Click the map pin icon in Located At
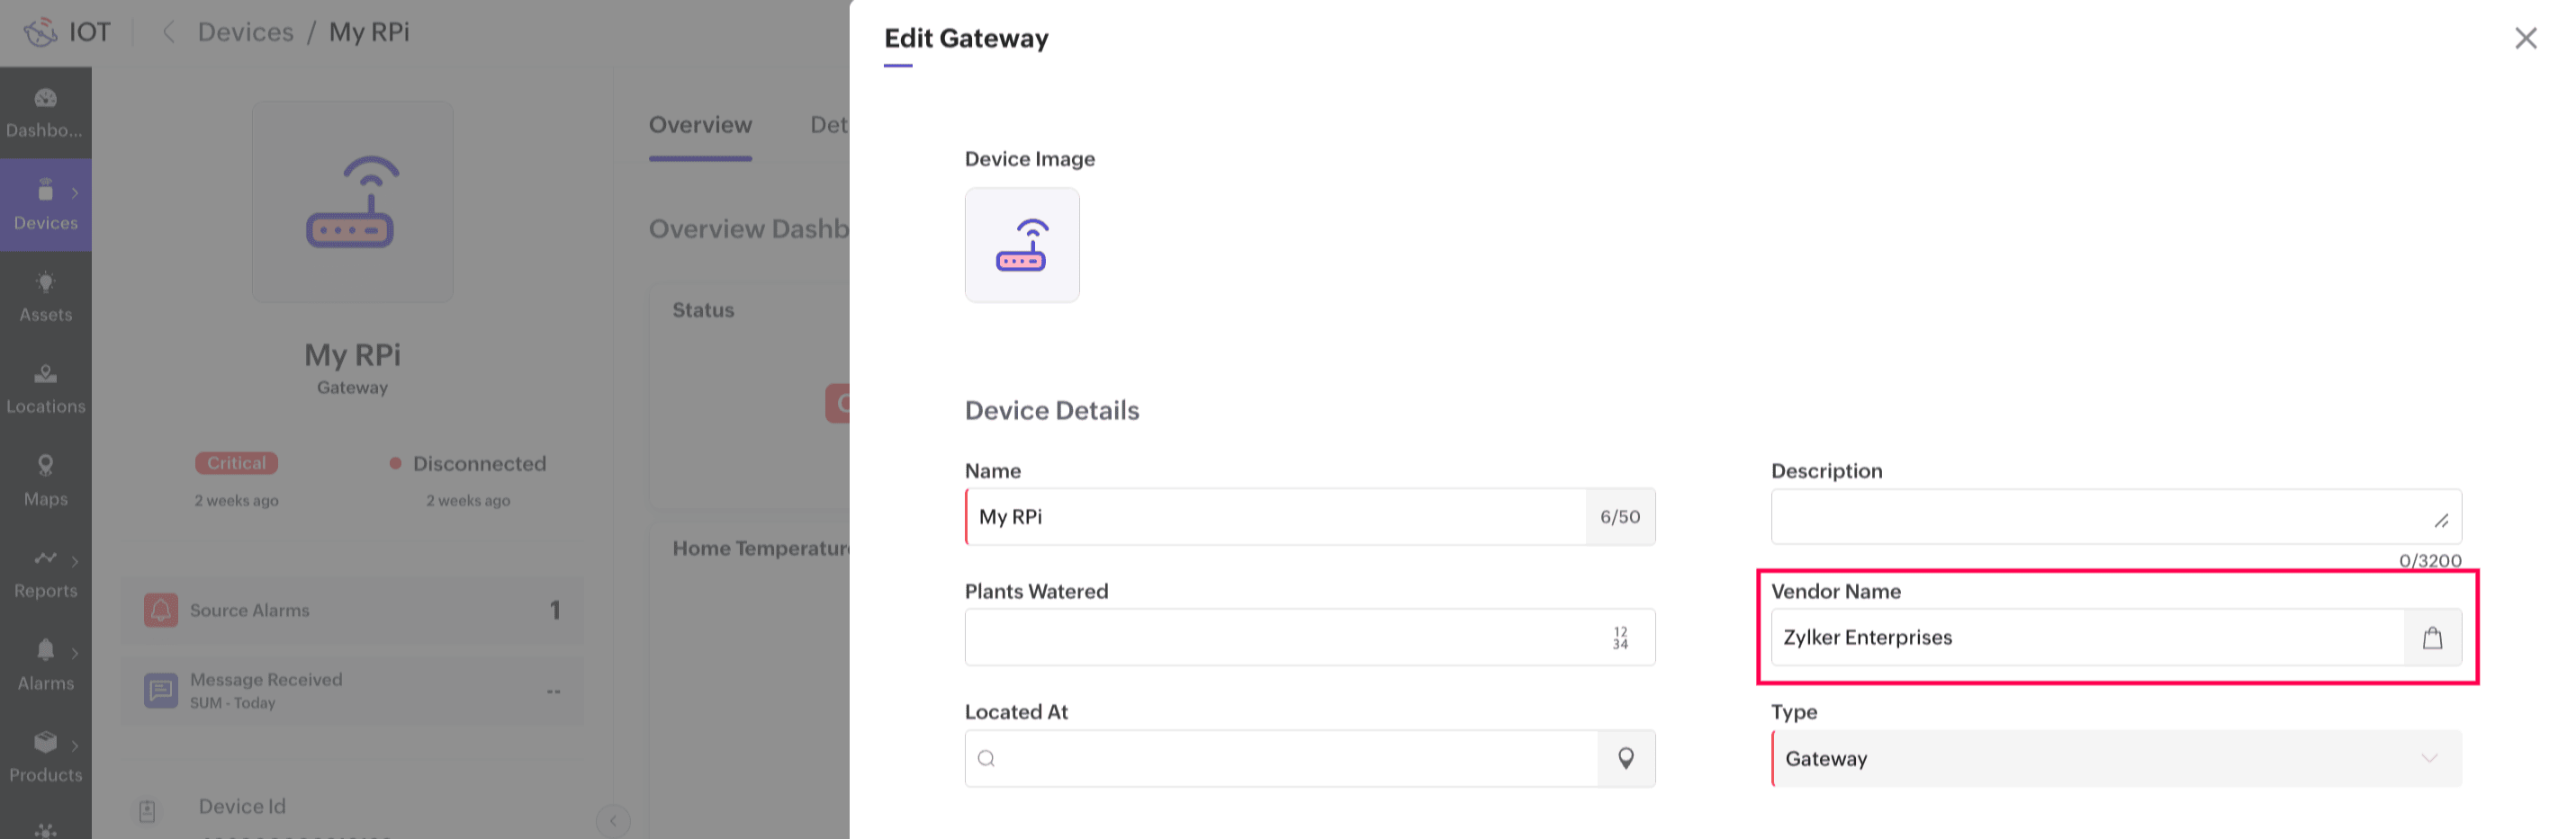Image resolution: width=2576 pixels, height=839 pixels. coord(1625,759)
